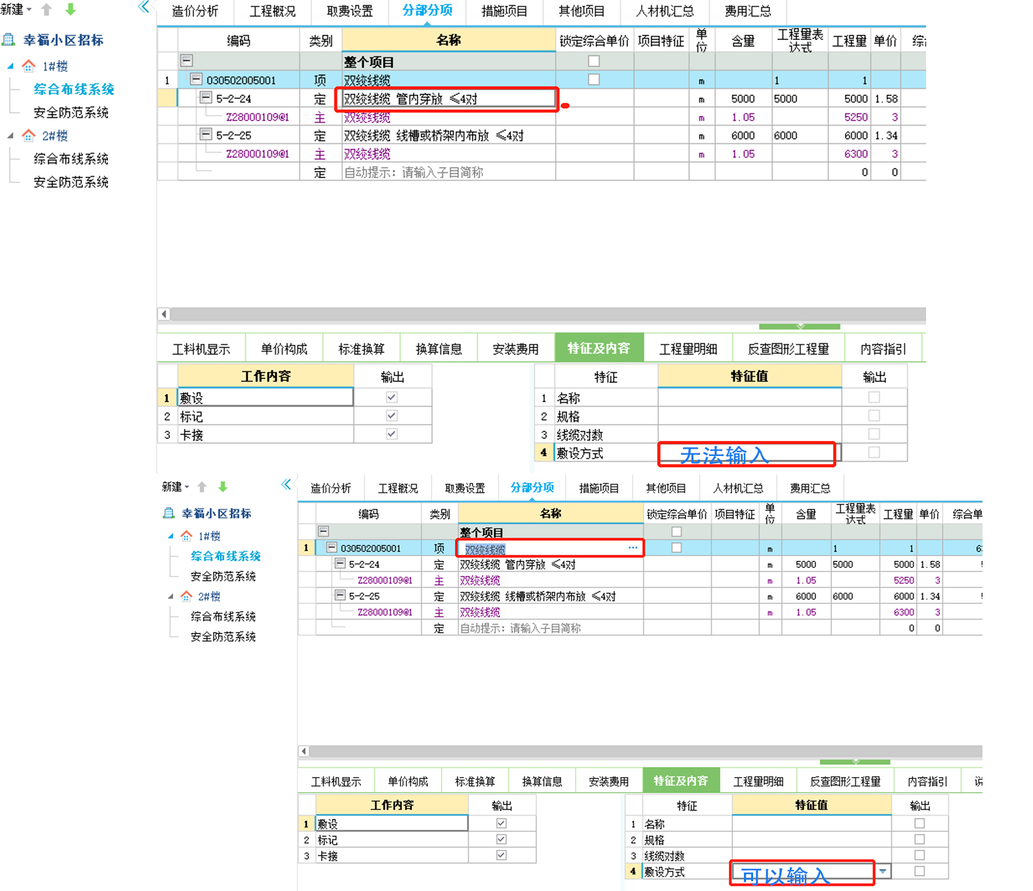Click code Z28000109@1 under 5-2-24 in upper table

258,117
